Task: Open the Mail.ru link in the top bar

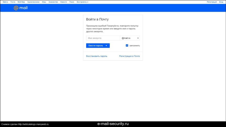Action: (5, 2)
